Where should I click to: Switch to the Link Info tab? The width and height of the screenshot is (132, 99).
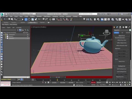point(128,33)
